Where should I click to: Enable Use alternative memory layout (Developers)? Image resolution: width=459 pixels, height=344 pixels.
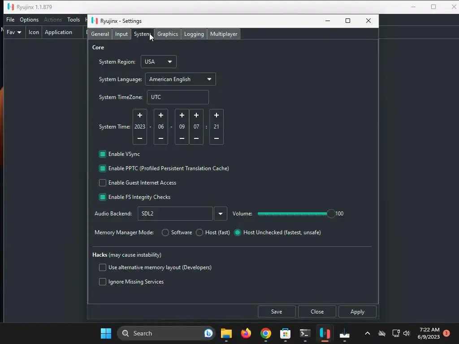tap(103, 267)
